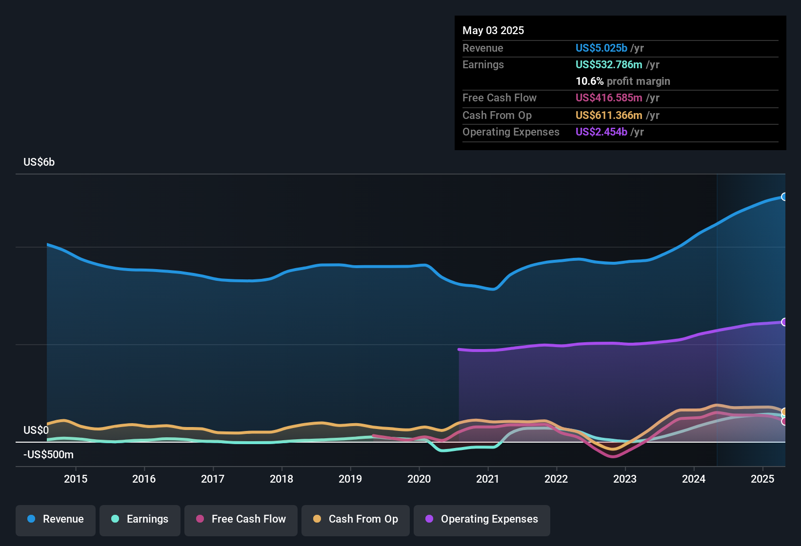Click the 2020 x-axis label
Image resolution: width=801 pixels, height=546 pixels.
(x=419, y=479)
